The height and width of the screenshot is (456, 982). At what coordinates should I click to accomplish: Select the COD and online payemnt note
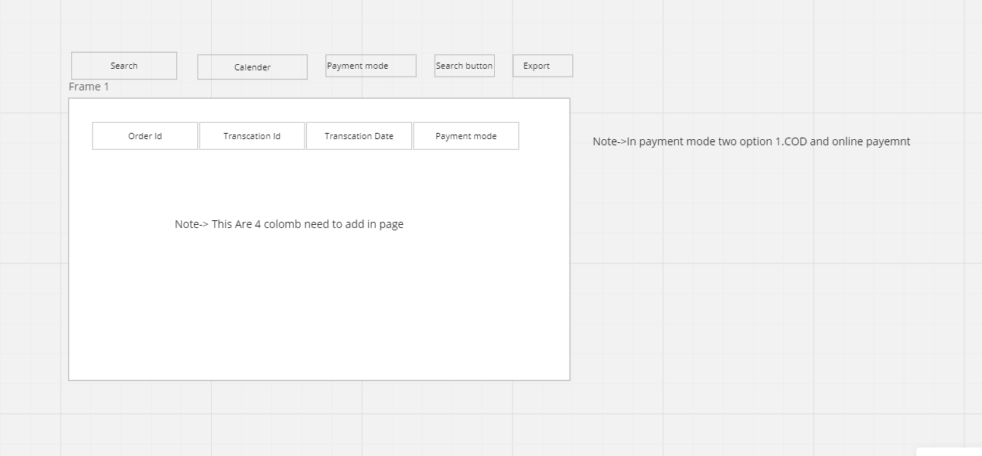752,141
